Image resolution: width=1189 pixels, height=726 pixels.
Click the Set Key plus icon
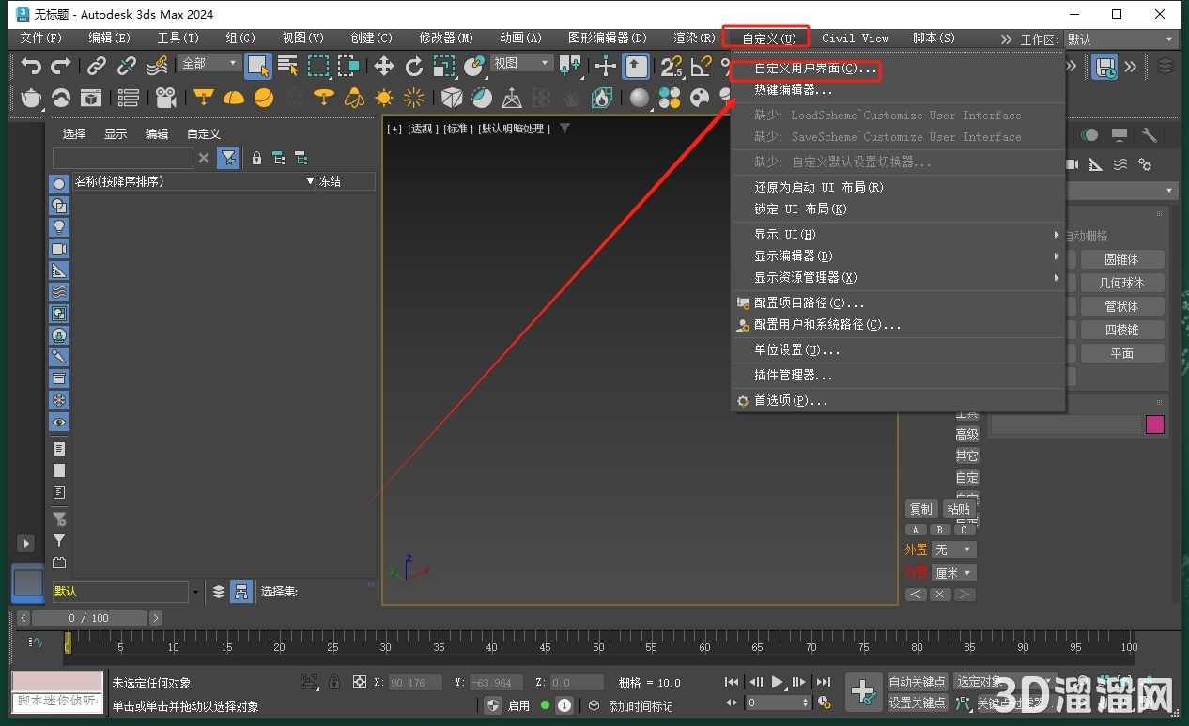click(863, 692)
